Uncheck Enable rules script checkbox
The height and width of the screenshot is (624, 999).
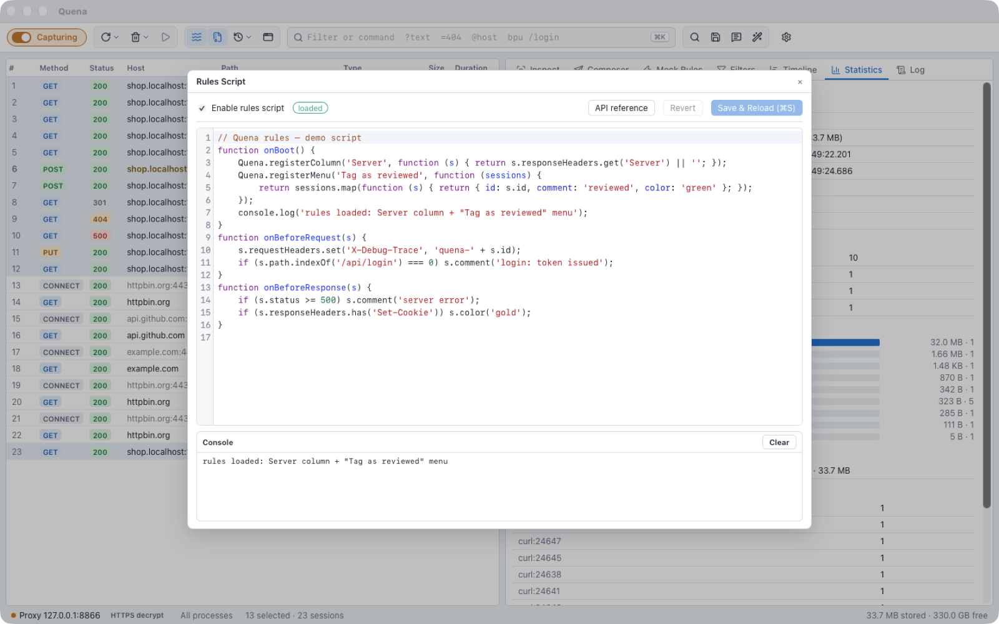pyautogui.click(x=202, y=109)
